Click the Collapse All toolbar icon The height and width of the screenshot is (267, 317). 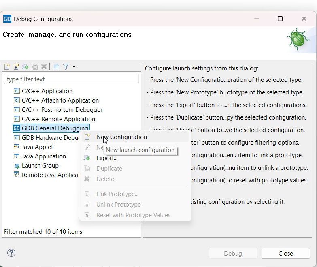pos(57,67)
